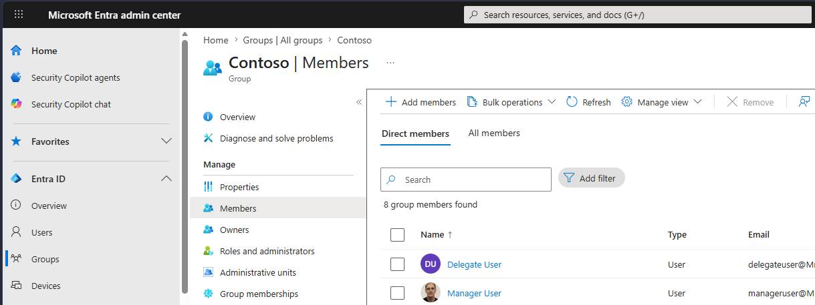Viewport: 815px width, 305px height.
Task: Click the left sidebar vertical scrollbar
Action: [185, 167]
